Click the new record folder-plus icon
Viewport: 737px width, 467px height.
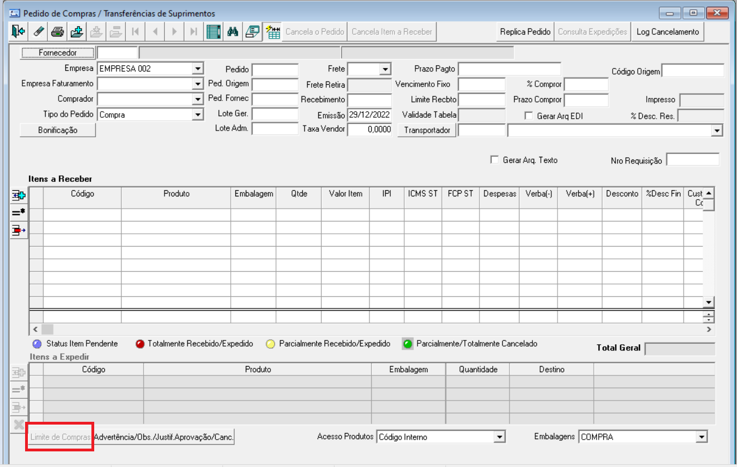[x=77, y=31]
